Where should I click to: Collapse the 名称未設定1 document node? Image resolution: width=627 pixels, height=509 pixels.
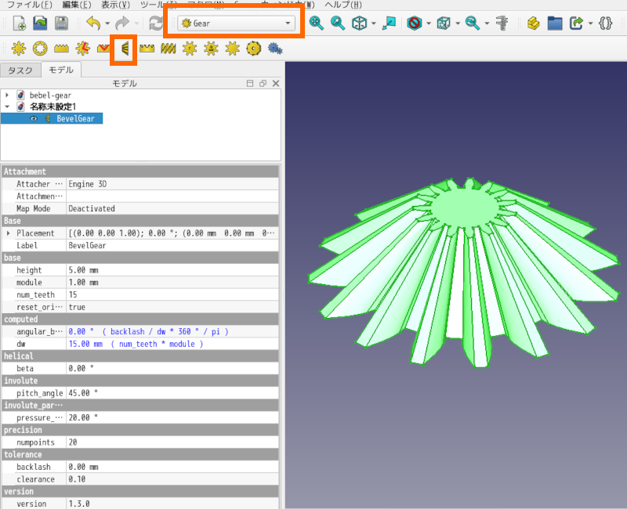(x=7, y=106)
